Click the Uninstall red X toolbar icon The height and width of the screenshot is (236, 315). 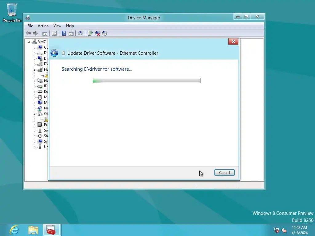97,33
